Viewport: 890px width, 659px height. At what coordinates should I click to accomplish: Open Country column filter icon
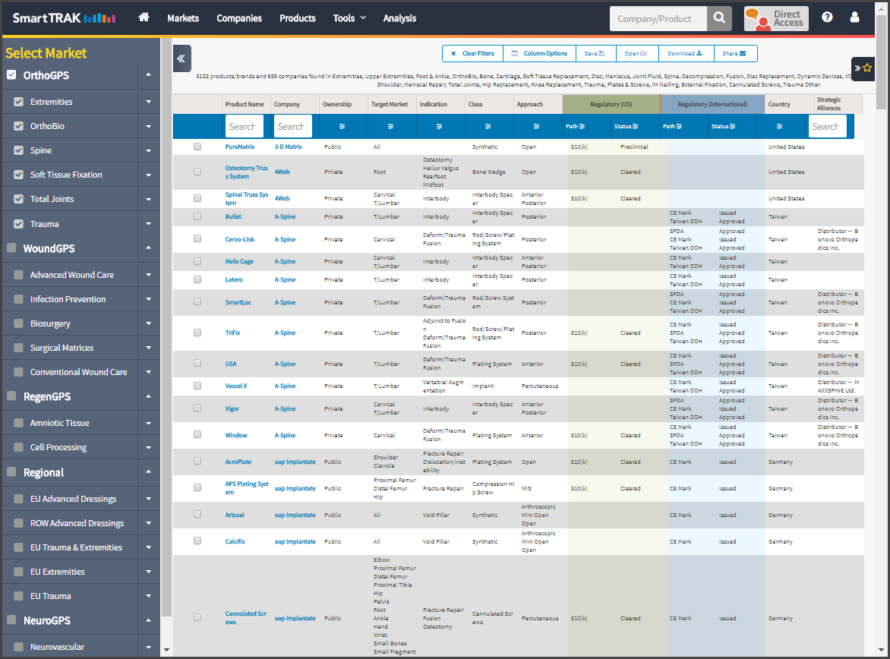(x=779, y=127)
